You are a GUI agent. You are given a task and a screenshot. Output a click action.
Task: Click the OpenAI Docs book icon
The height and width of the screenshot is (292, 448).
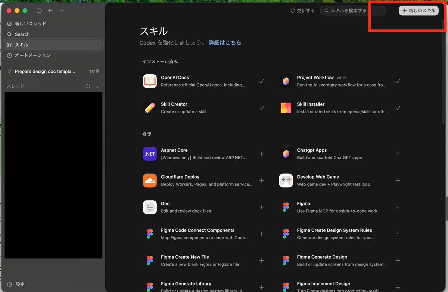(150, 81)
